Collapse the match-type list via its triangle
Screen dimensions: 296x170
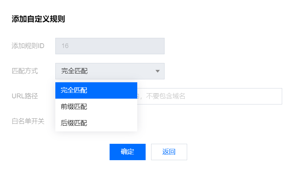[x=158, y=71]
